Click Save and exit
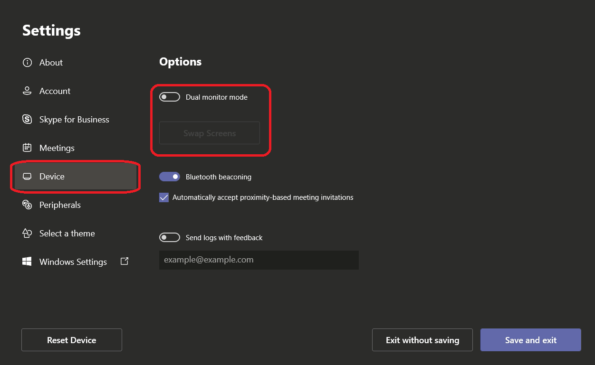This screenshot has width=595, height=365. coord(530,340)
